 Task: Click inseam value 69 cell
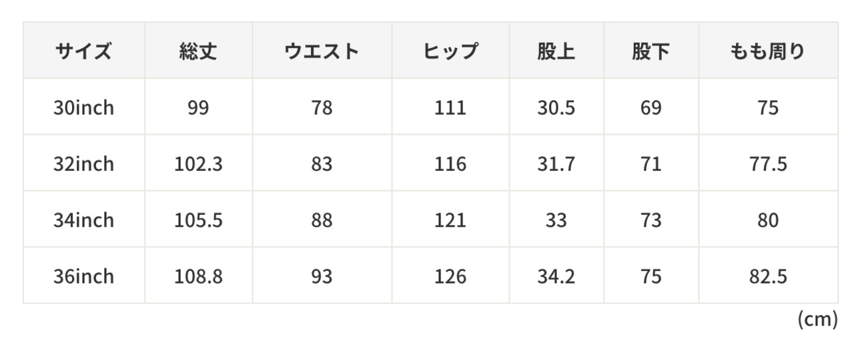(x=651, y=107)
